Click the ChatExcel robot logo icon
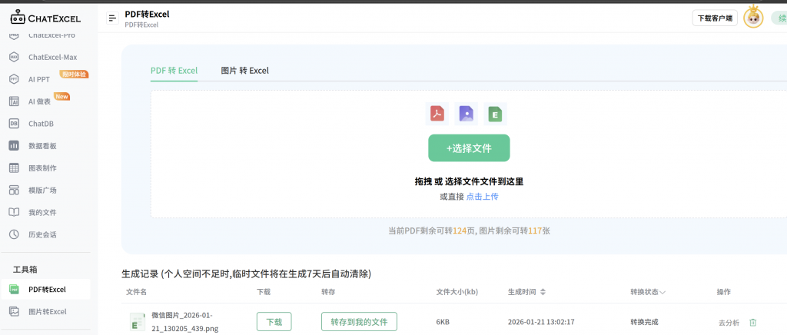The image size is (787, 335). pos(17,18)
